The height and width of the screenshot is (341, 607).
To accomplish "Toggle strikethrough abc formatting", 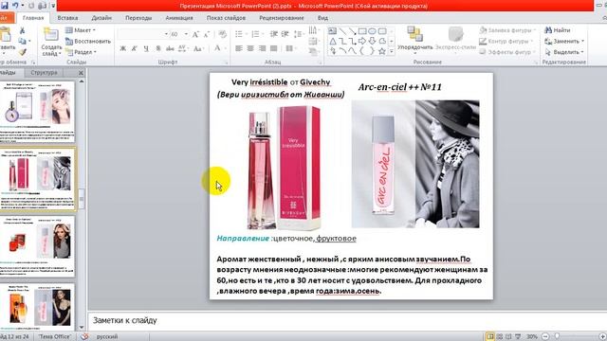I will (170, 48).
